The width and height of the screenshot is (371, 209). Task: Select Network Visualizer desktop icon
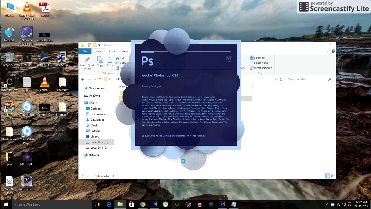(27, 36)
